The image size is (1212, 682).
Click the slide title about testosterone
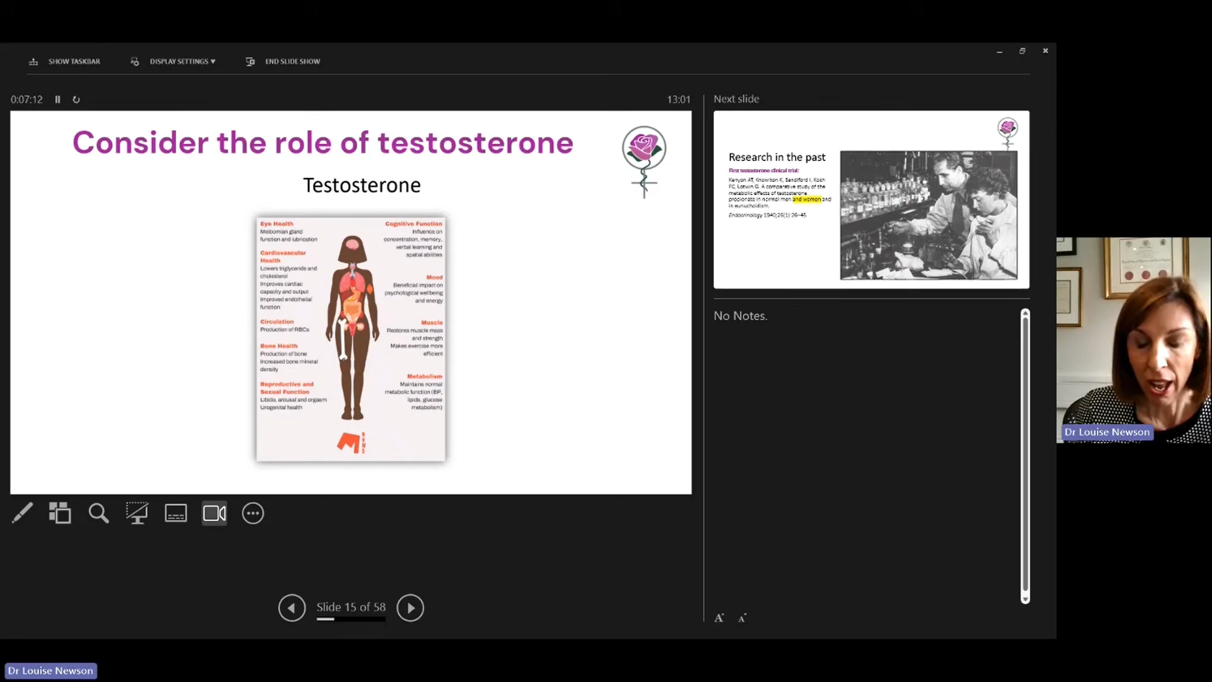coord(323,143)
